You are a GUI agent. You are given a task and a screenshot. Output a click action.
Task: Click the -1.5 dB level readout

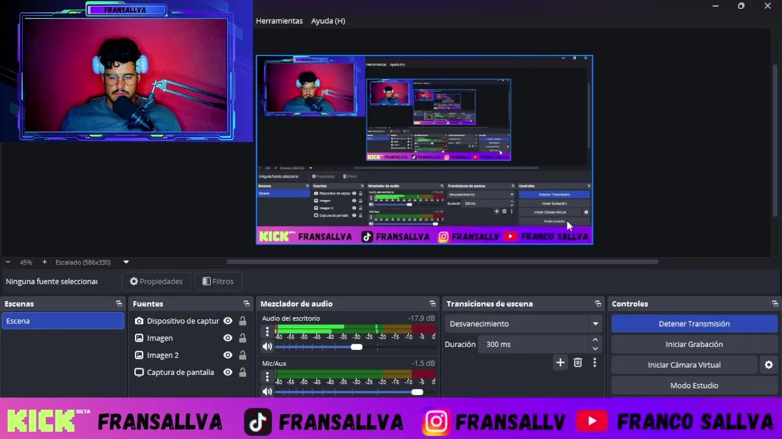coord(423,363)
